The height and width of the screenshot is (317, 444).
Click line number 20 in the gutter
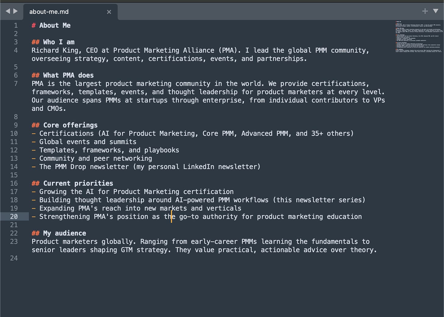tap(14, 217)
